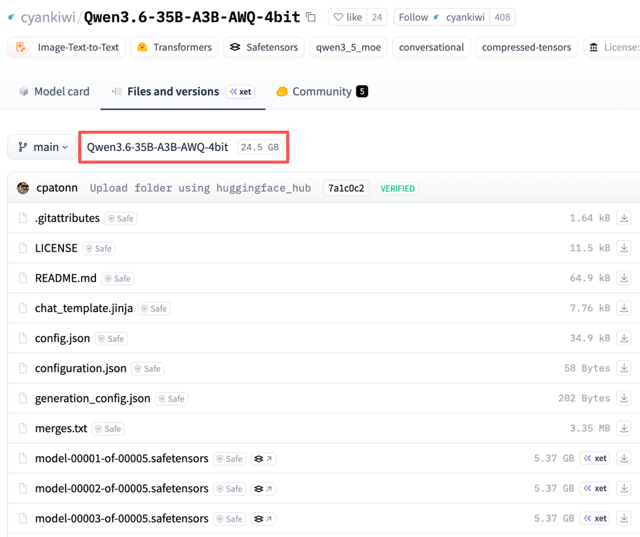
Task: Select the Image-Text-to-Text tag
Action: click(x=66, y=47)
